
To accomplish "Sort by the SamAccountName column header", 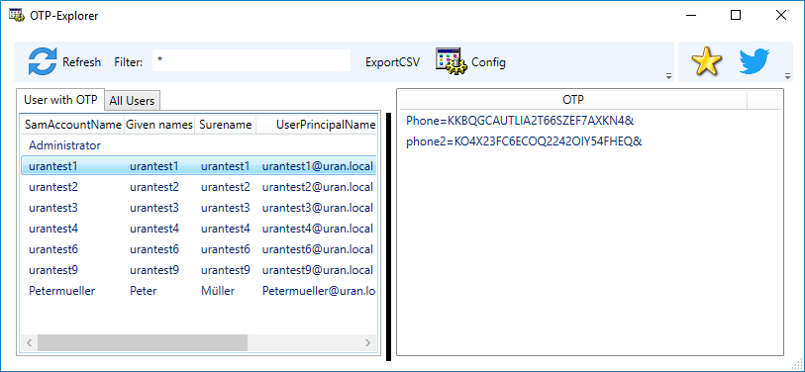I will tap(72, 125).
